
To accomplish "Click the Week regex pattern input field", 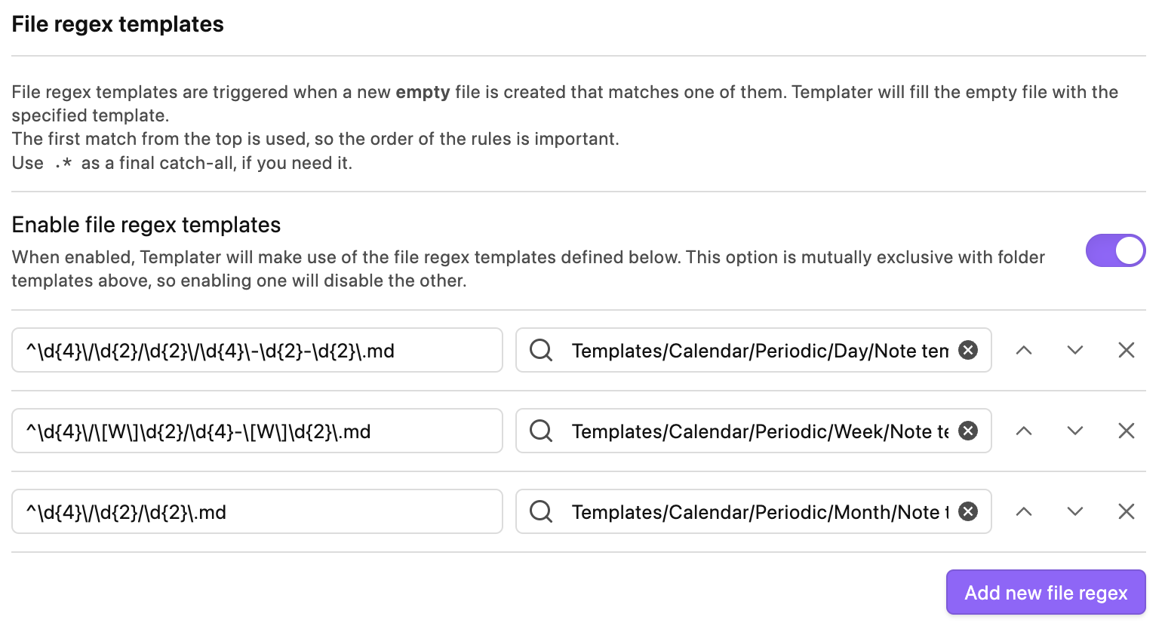I will tap(257, 431).
